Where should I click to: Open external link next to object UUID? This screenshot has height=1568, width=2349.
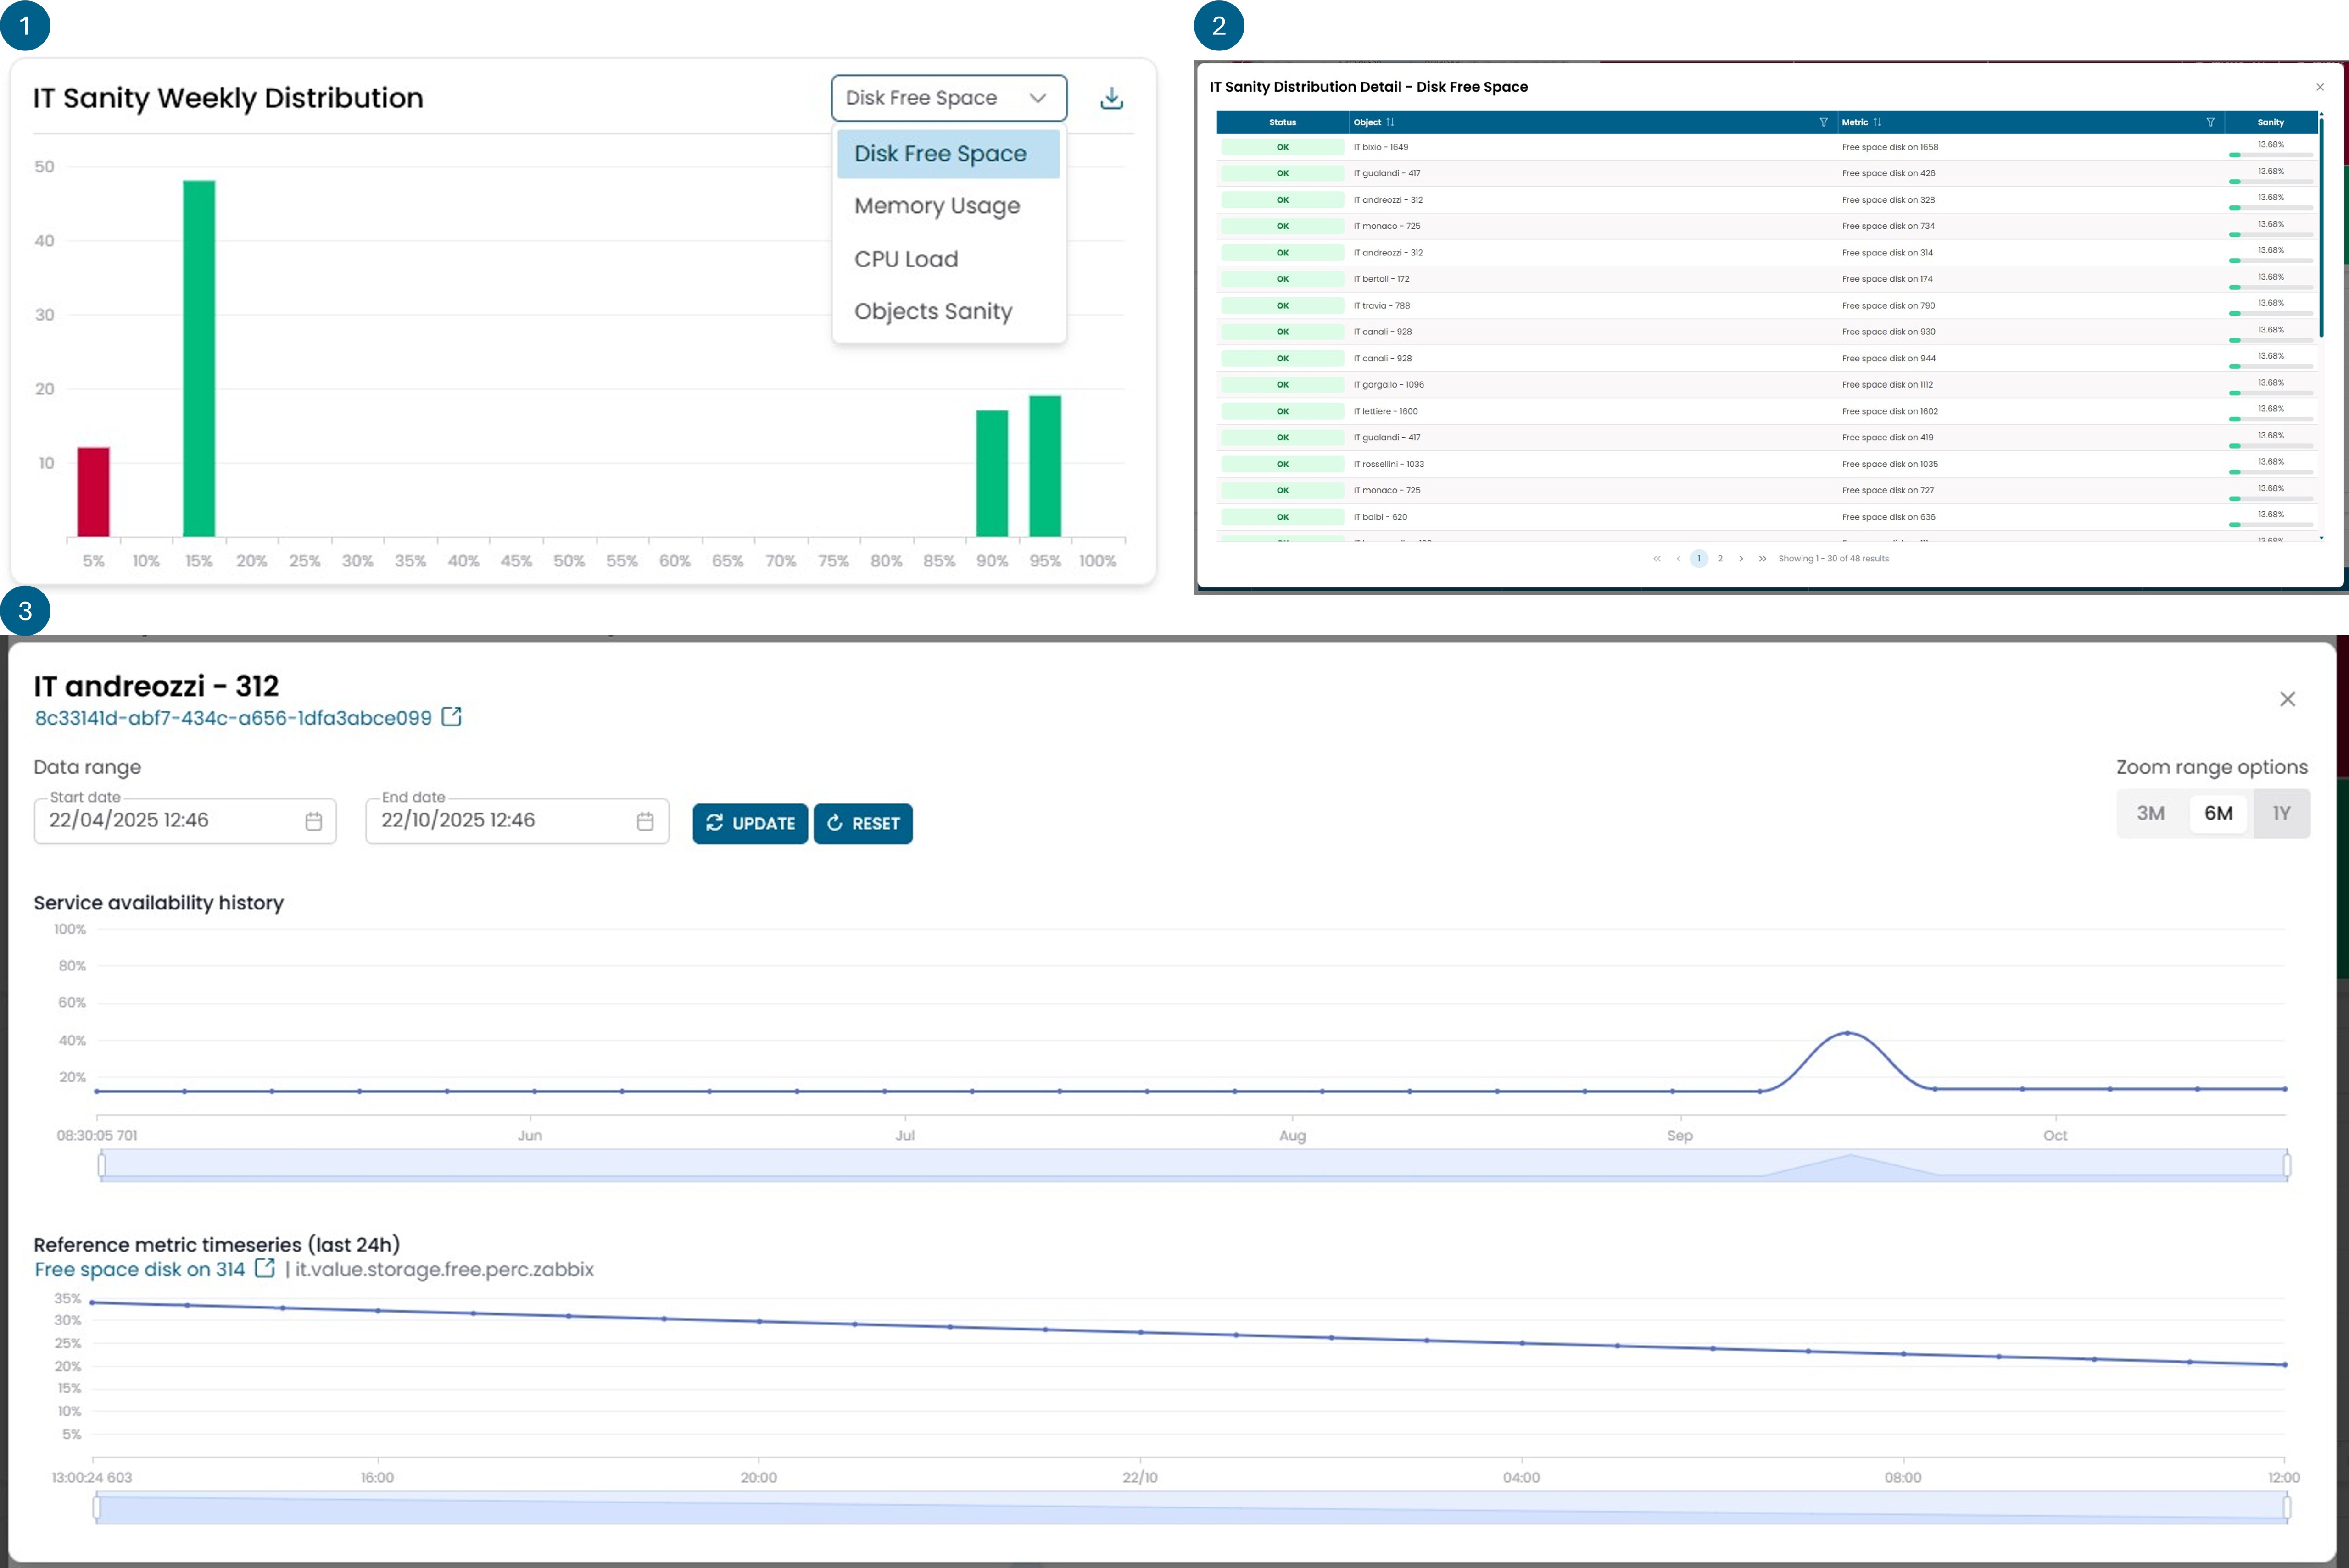click(452, 717)
